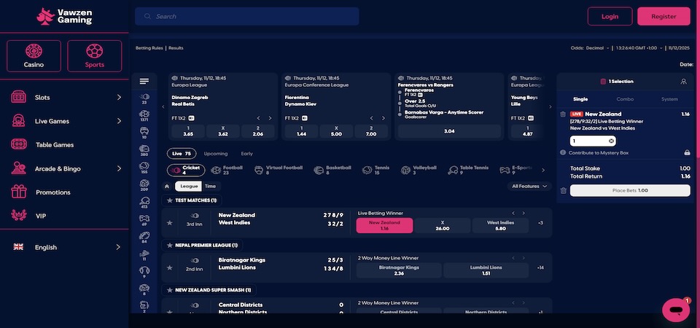Open the Casino section
The height and width of the screenshot is (328, 700).
[34, 56]
